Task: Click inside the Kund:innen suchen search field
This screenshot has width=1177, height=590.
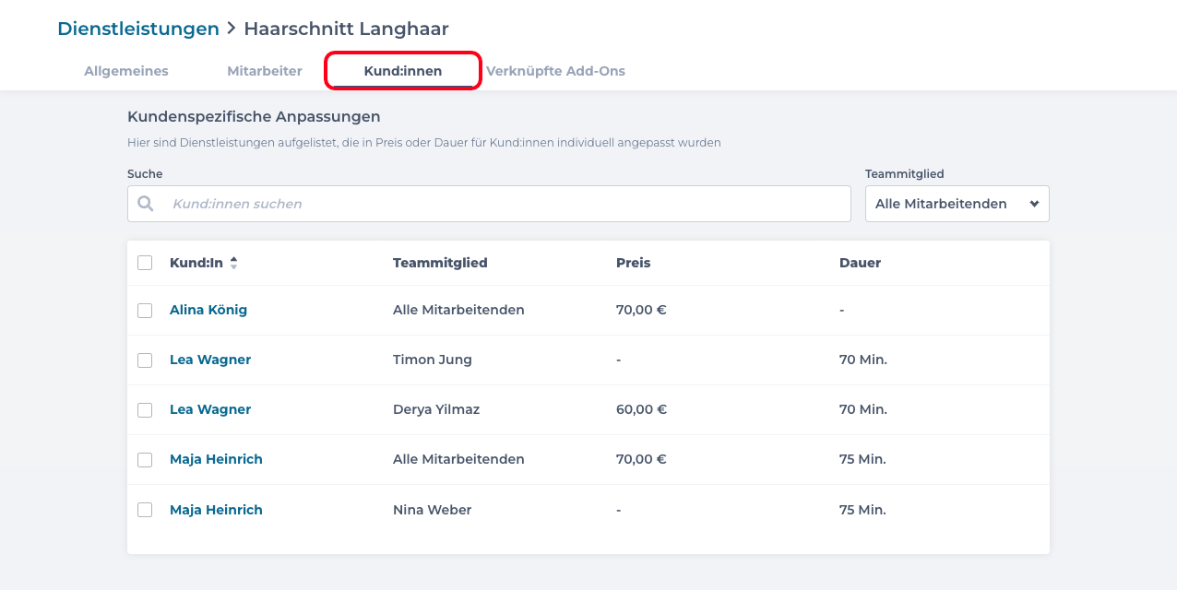Action: tap(489, 203)
